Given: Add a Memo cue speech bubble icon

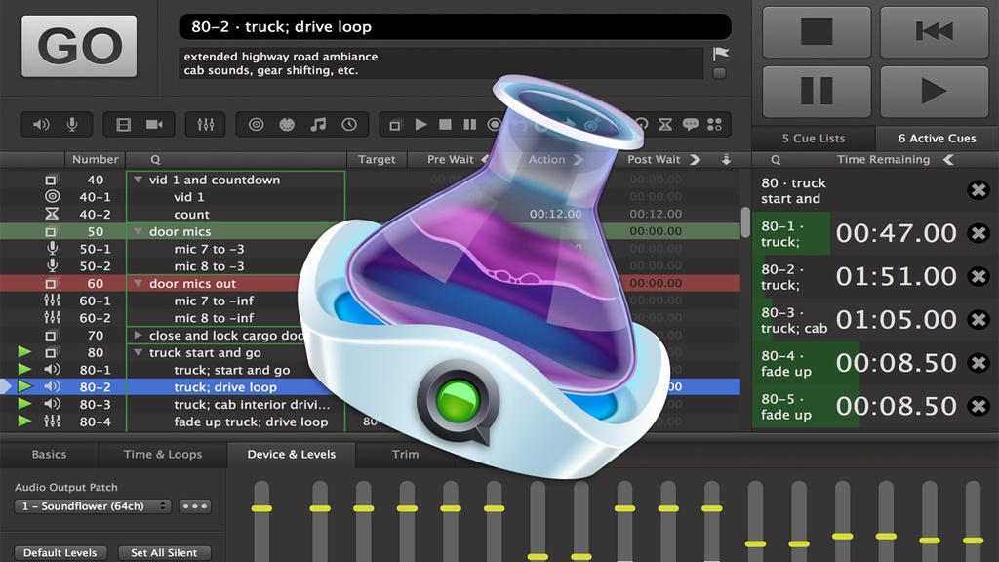Looking at the screenshot, I should click(x=691, y=125).
